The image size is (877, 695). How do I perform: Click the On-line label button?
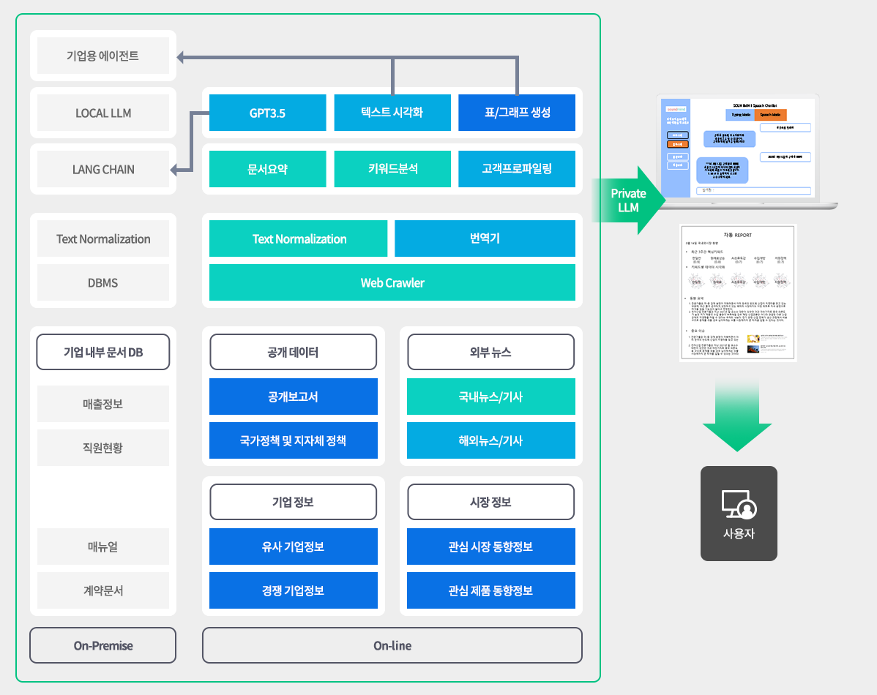tap(392, 645)
